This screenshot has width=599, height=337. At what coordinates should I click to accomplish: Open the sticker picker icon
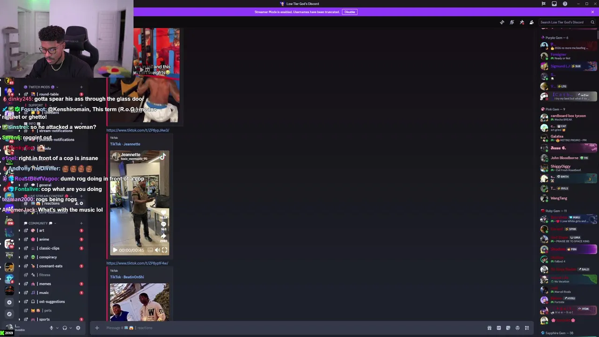pos(508,328)
